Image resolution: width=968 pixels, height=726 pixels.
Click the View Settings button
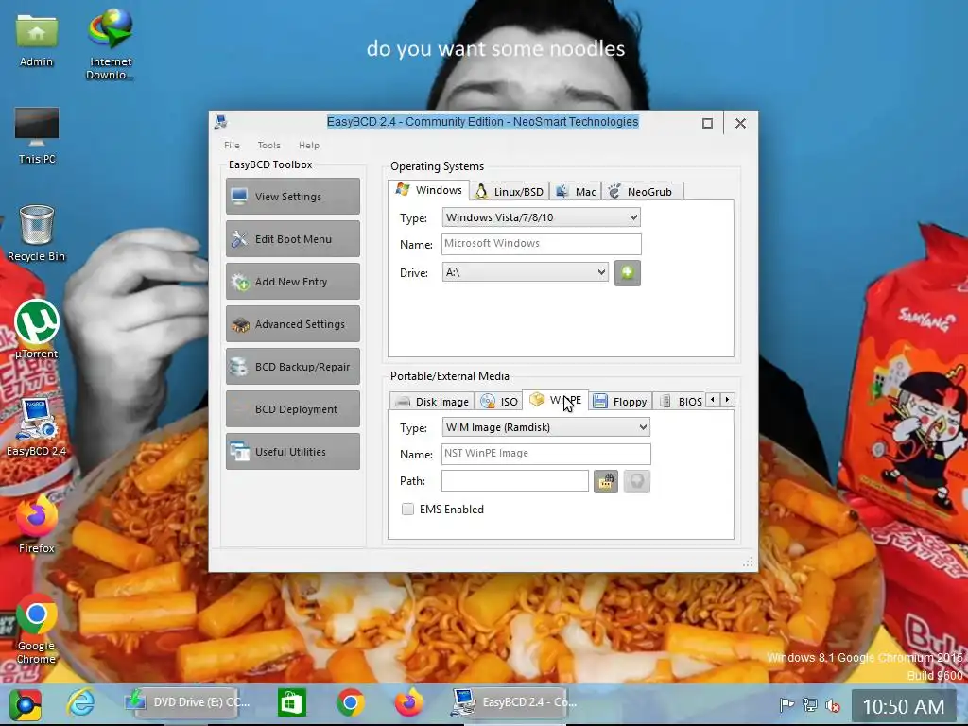[x=293, y=197]
